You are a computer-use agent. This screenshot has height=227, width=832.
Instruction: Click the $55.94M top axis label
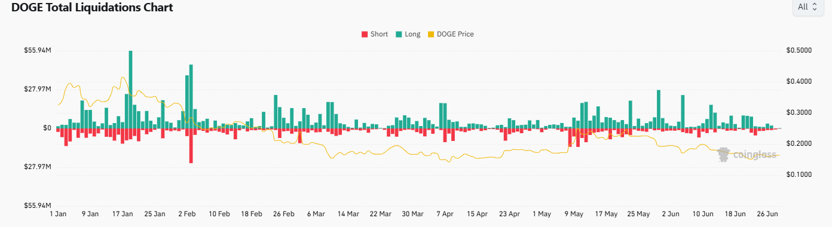pos(37,51)
